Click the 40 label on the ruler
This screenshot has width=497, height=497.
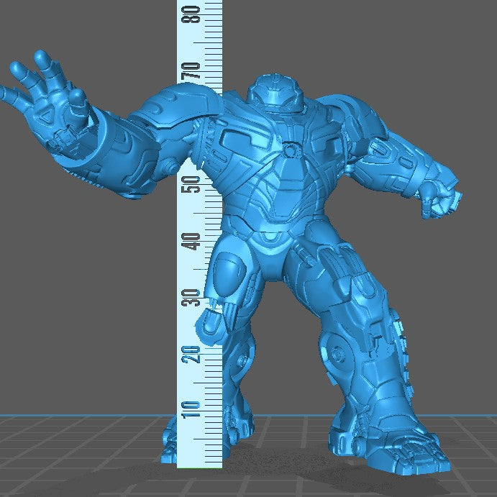tap(191, 242)
